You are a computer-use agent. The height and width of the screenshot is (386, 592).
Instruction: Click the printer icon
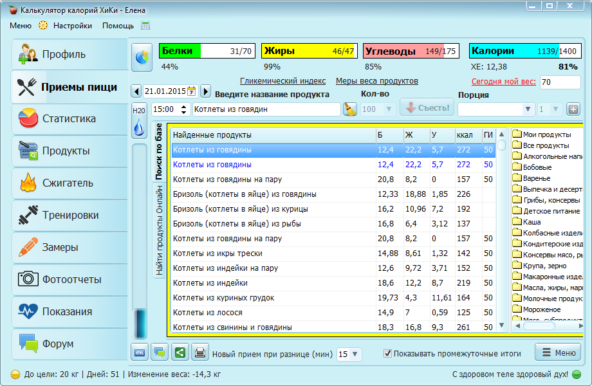(x=200, y=353)
